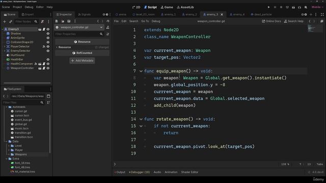Open the Debugger (16) bottom panel
Image resolution: width=326 pixels, height=183 pixels.
139,172
